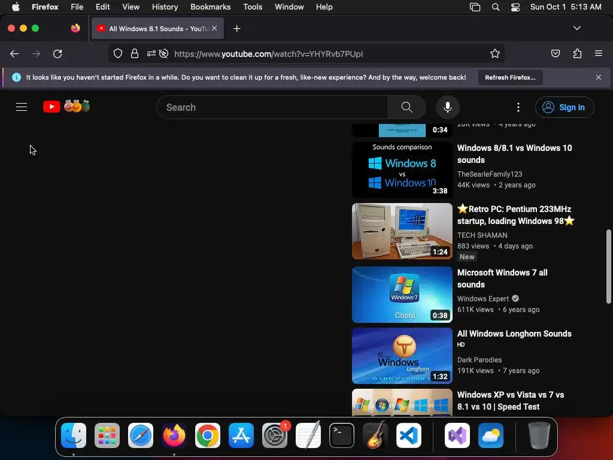The width and height of the screenshot is (613, 460).
Task: Visit TECH SHAMAN channel
Action: pyautogui.click(x=482, y=235)
